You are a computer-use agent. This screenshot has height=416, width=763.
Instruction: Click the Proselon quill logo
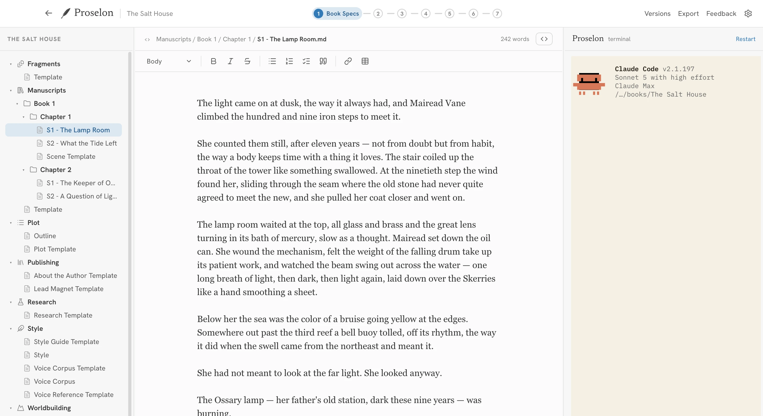(x=65, y=13)
